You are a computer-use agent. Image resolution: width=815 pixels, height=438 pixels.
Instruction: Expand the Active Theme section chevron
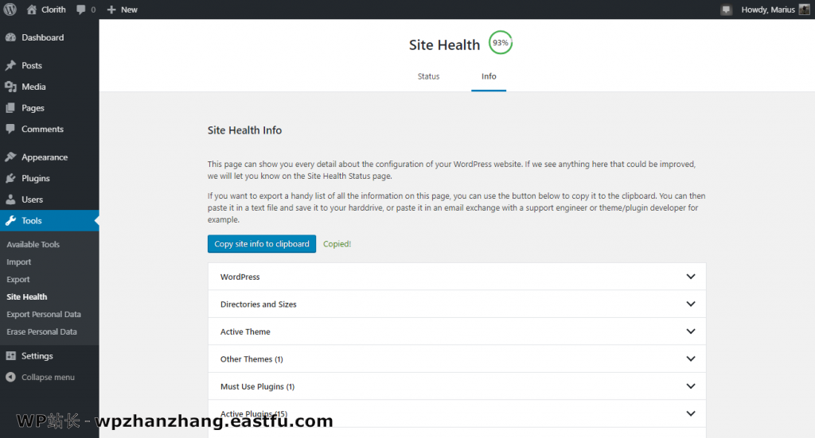pyautogui.click(x=691, y=331)
